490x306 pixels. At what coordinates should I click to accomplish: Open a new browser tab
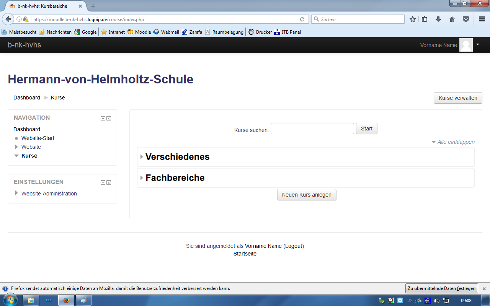[93, 6]
